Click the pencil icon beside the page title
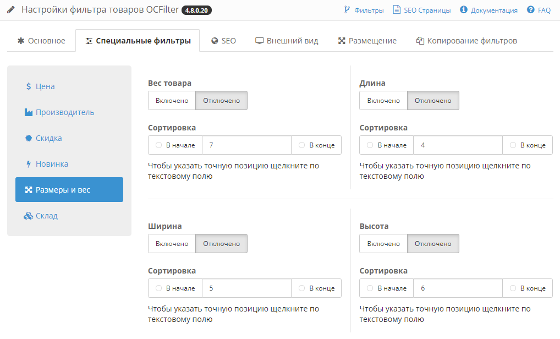The width and height of the screenshot is (560, 339). [x=11, y=10]
